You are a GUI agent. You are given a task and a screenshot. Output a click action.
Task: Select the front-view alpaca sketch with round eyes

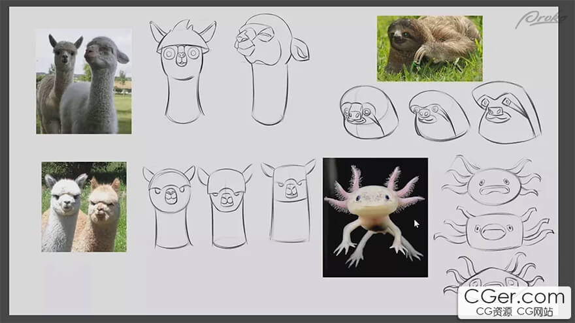(183, 71)
